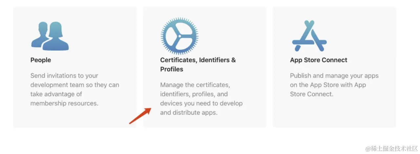Select the Certificates description paragraph
Screen dimensions: 420x154
tap(201, 99)
